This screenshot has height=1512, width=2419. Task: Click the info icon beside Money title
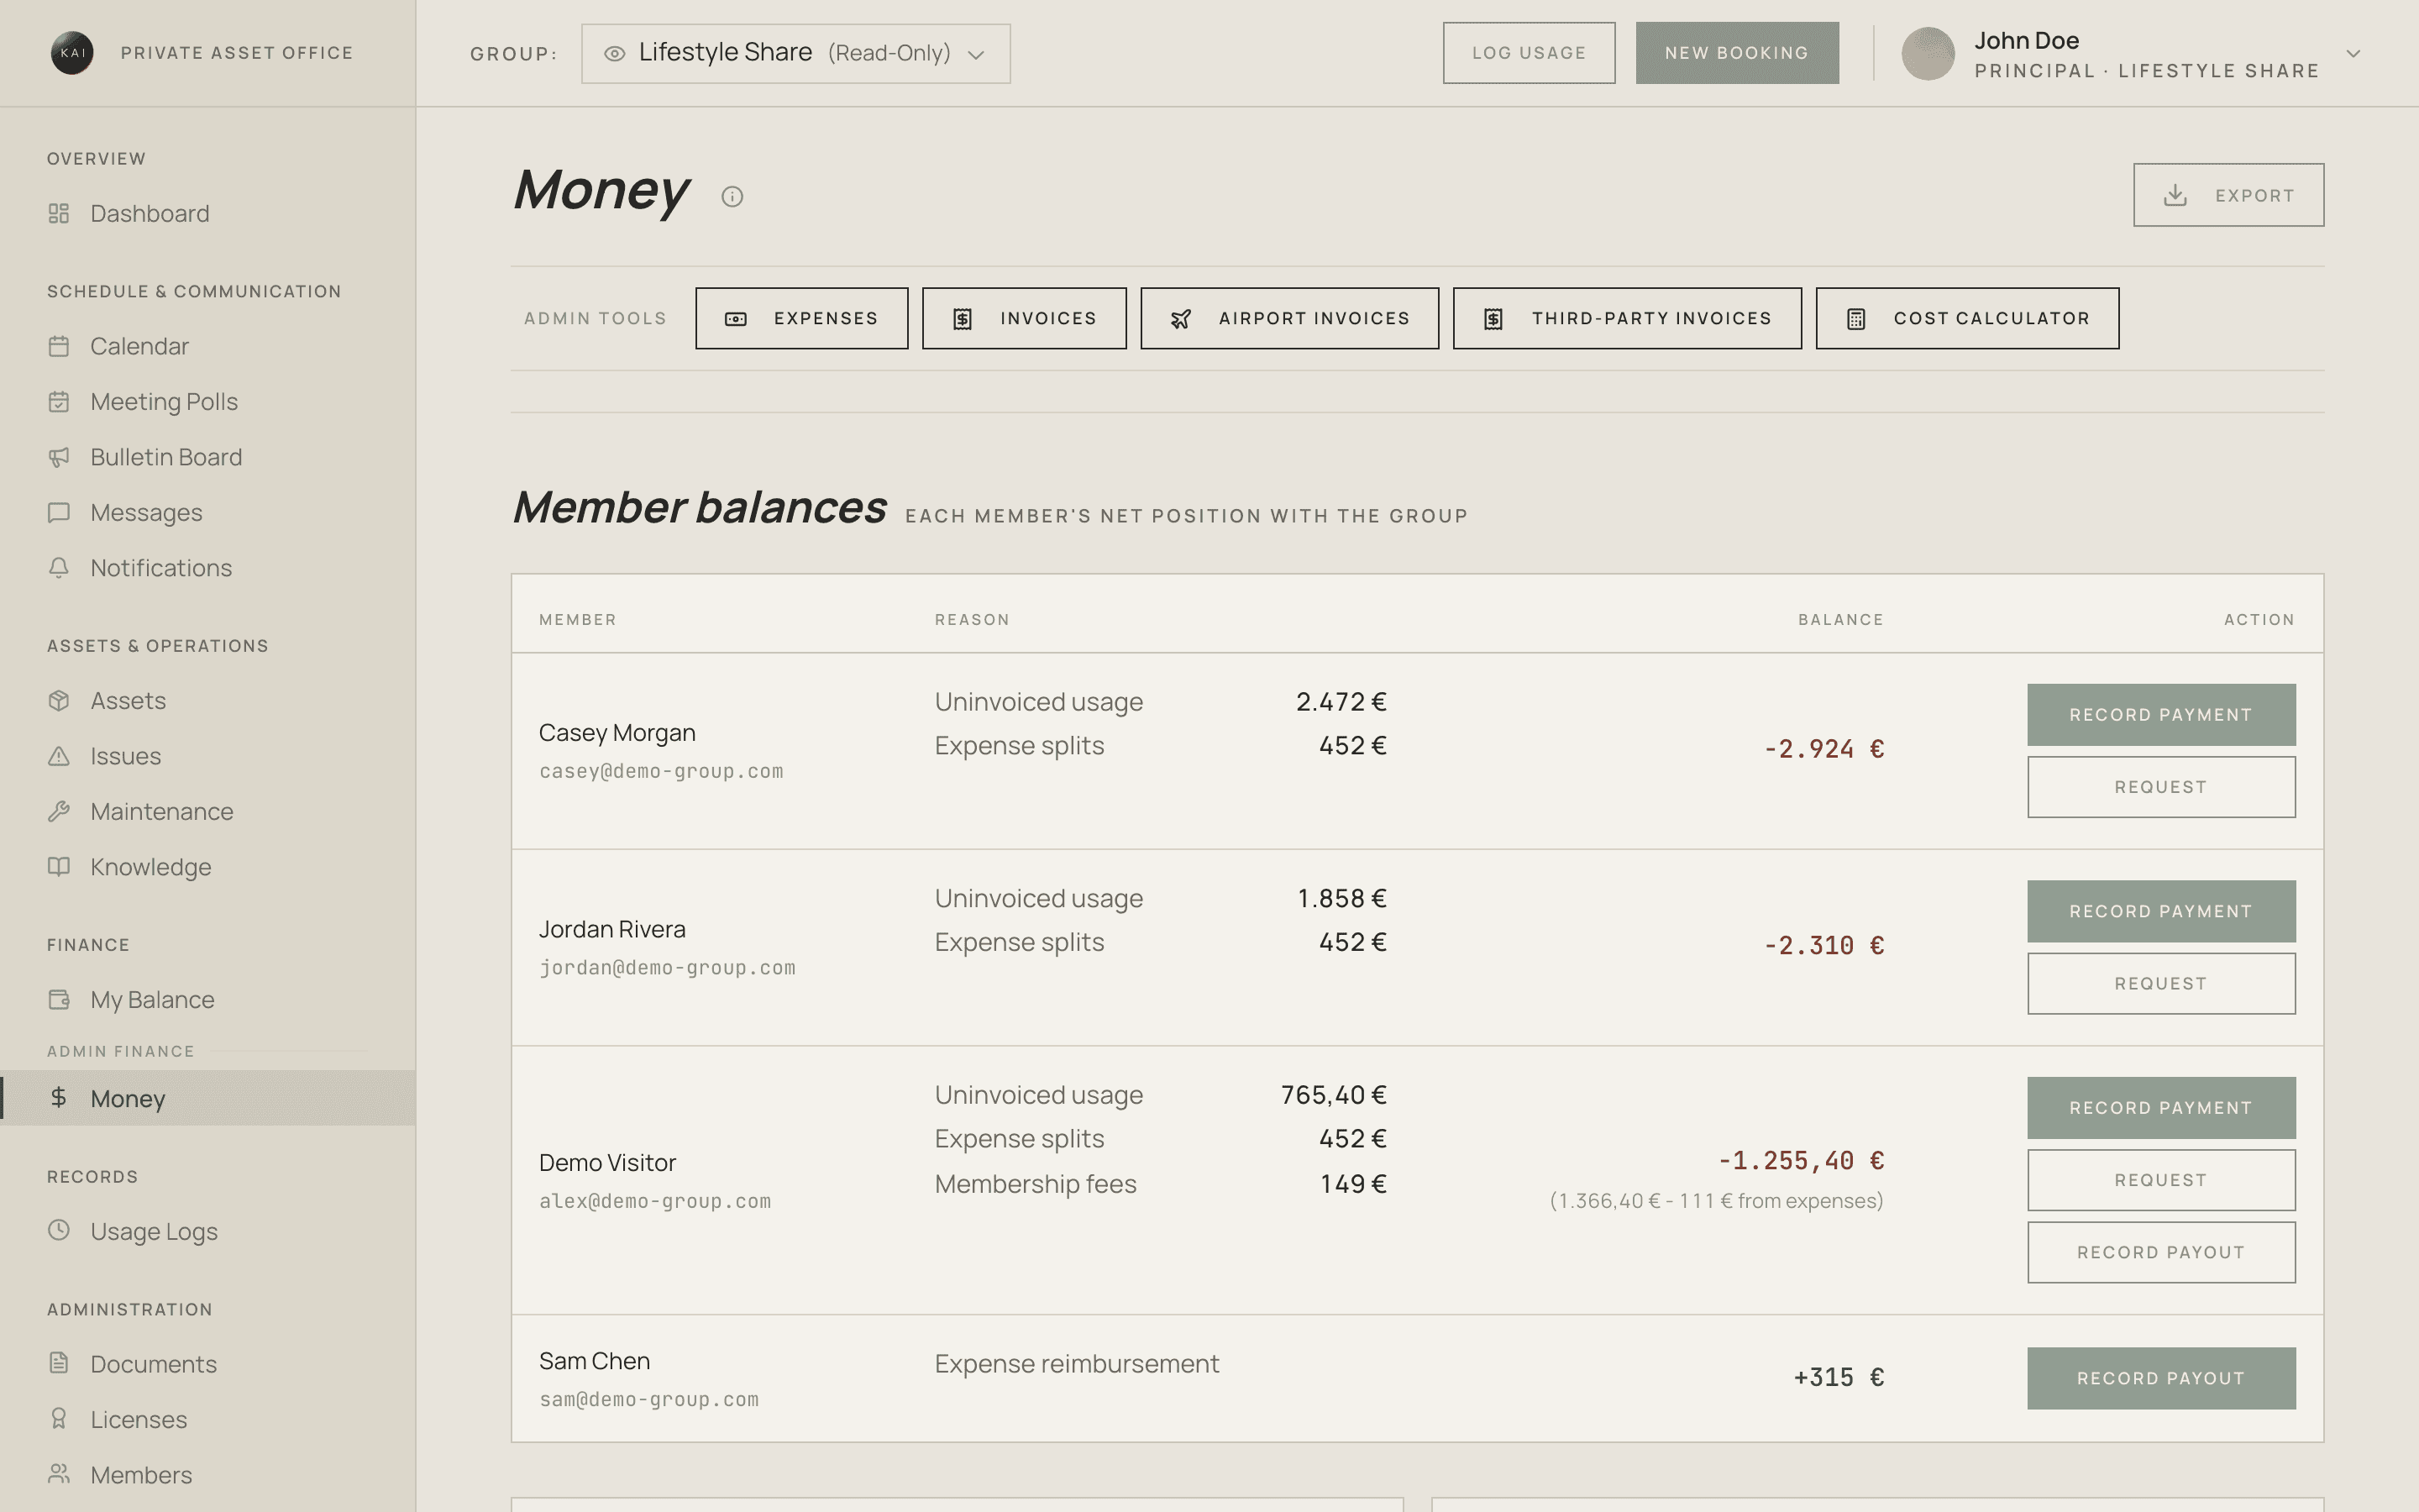(x=732, y=196)
